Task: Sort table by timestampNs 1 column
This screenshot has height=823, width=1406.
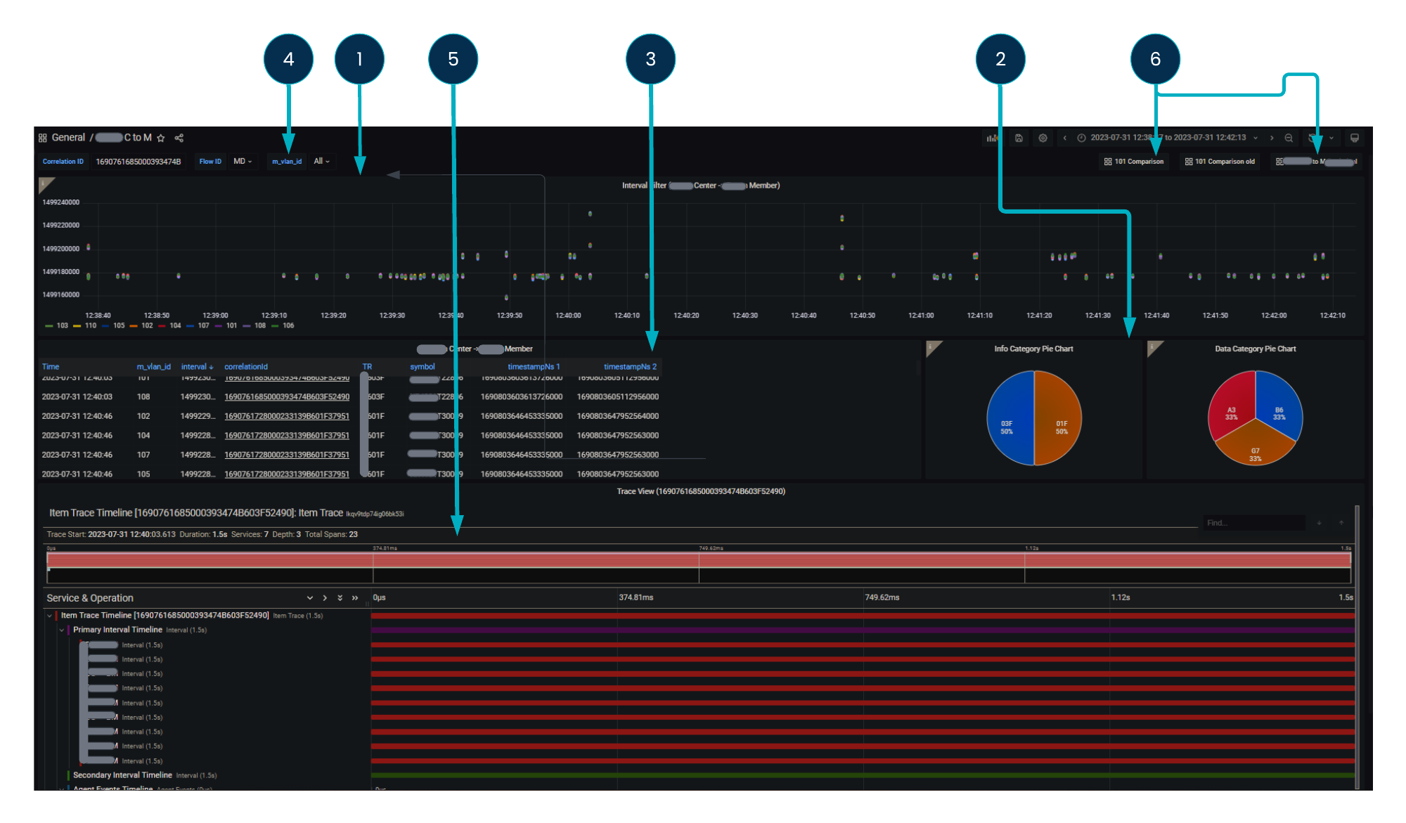Action: coord(534,367)
